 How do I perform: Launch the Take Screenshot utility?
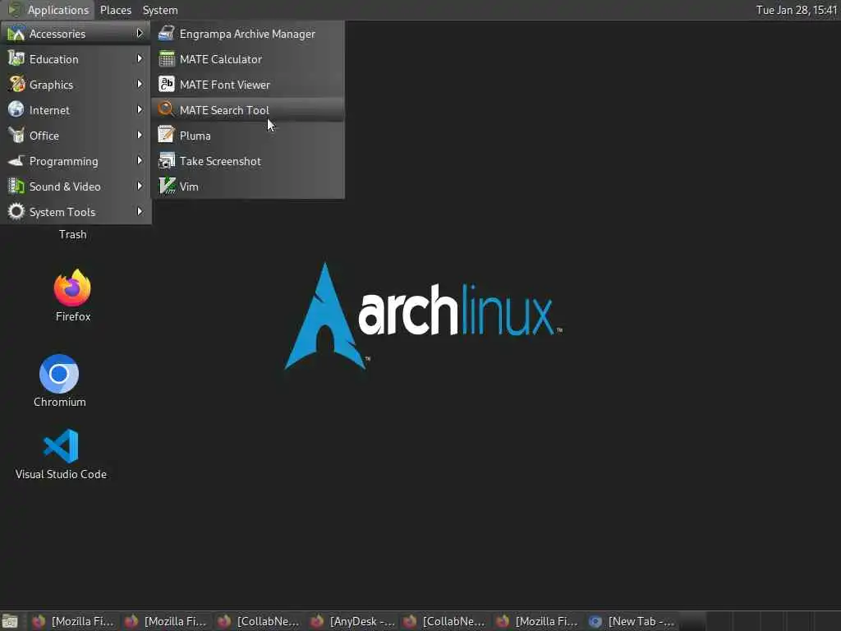(247, 161)
